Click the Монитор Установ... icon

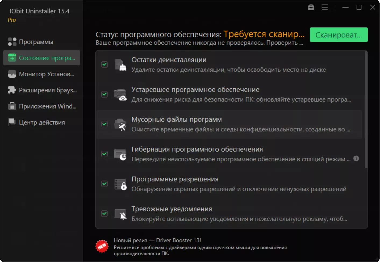tap(12, 74)
